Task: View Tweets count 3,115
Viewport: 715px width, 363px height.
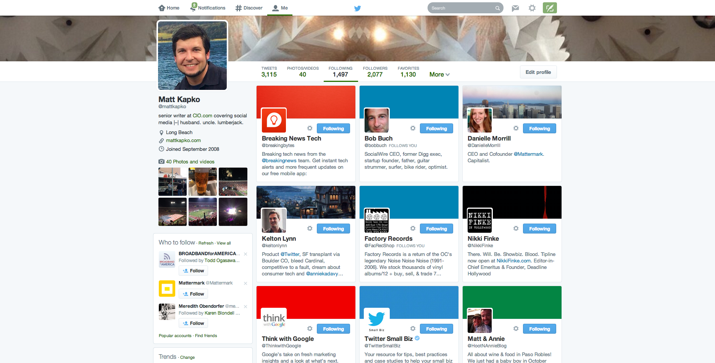Action: [269, 72]
